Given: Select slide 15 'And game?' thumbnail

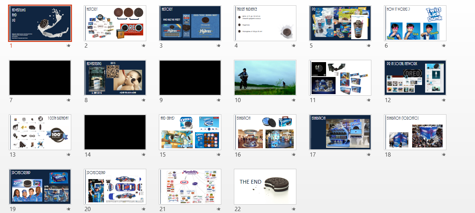Looking at the screenshot, I should pos(190,132).
